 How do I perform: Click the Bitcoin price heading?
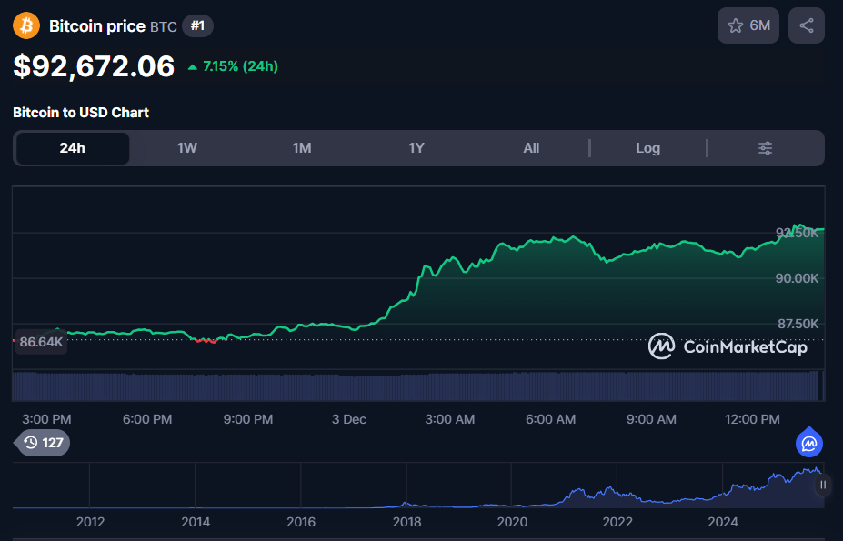[x=97, y=25]
